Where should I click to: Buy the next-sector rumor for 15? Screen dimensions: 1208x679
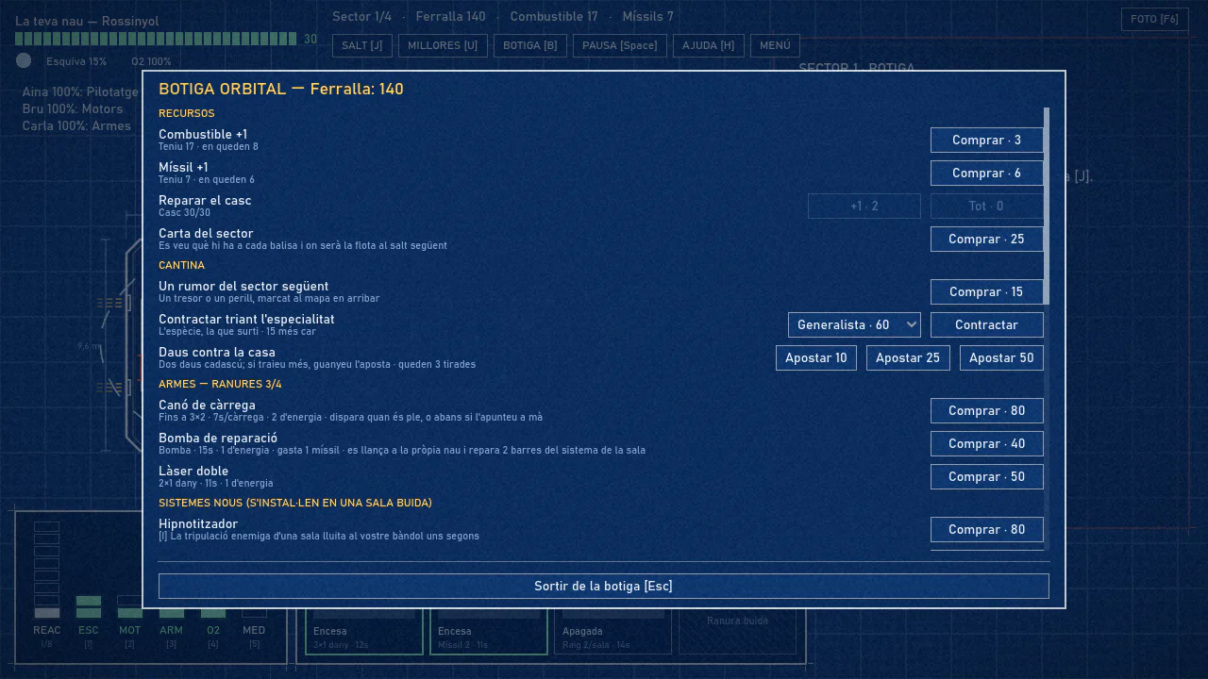pos(986,291)
